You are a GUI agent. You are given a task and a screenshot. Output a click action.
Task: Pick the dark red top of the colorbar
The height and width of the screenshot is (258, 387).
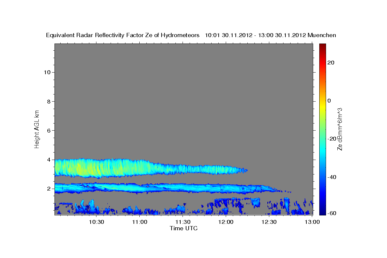point(322,46)
